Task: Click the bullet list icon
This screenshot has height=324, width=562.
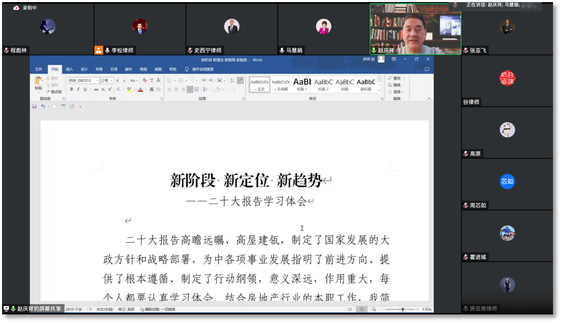Action: pyautogui.click(x=169, y=81)
